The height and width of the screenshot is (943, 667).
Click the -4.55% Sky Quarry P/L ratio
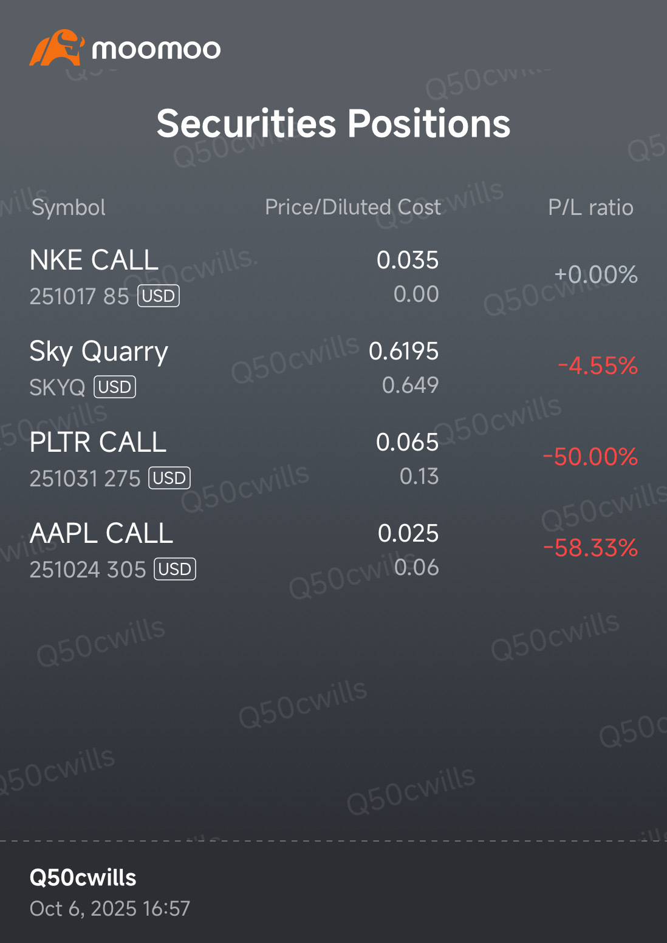coord(598,366)
